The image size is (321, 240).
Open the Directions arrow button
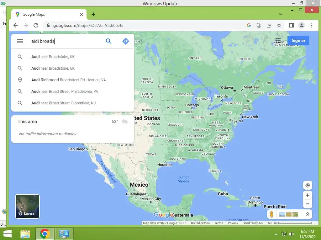tap(125, 41)
